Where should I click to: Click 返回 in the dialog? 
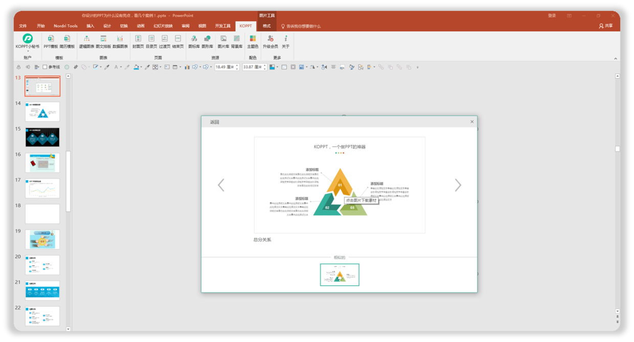(215, 122)
